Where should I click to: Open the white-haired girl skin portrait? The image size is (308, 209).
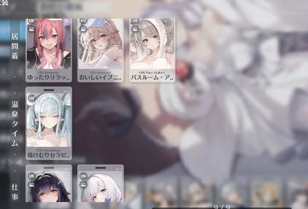101,186
